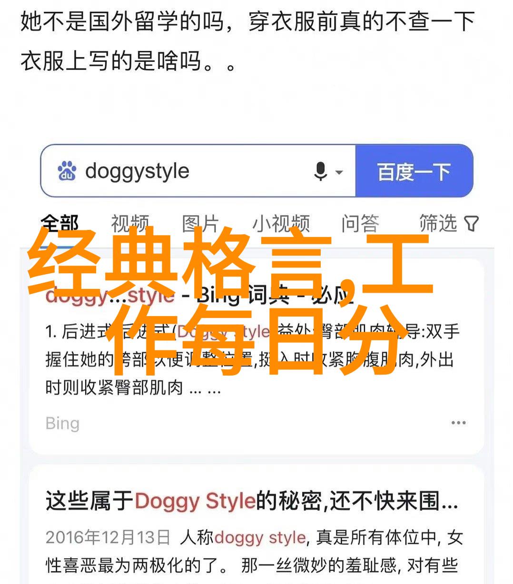
Task: Open the voice input dropdown arrow
Action: click(339, 172)
